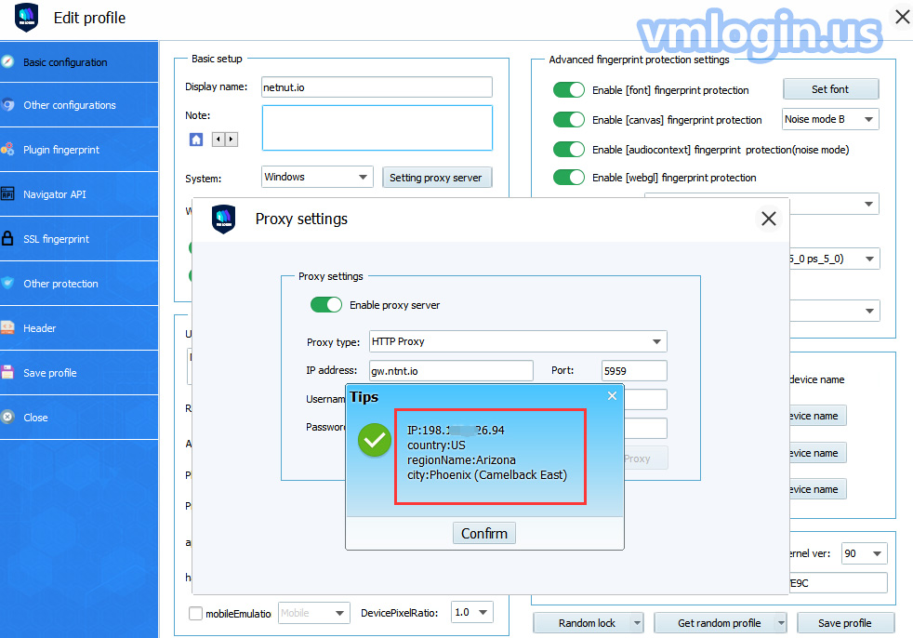
Task: Check the mobileEmulation checkbox
Action: pyautogui.click(x=195, y=613)
